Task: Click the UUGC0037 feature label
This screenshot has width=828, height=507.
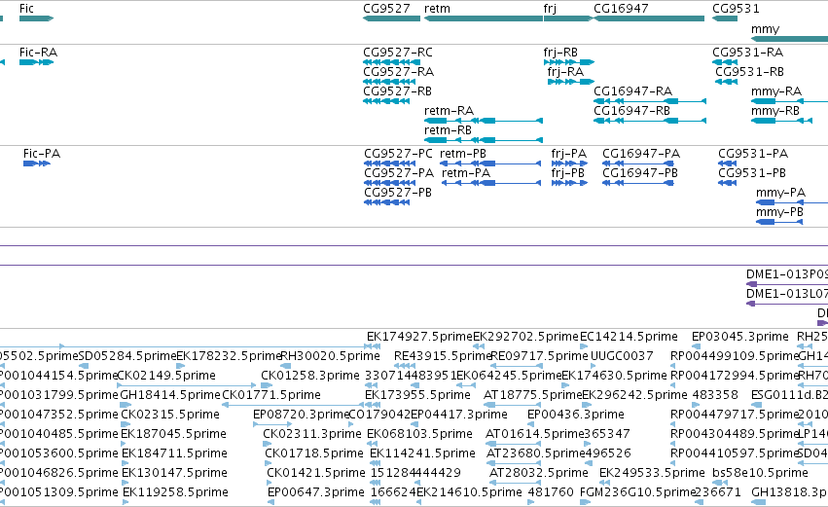Action: pos(622,356)
